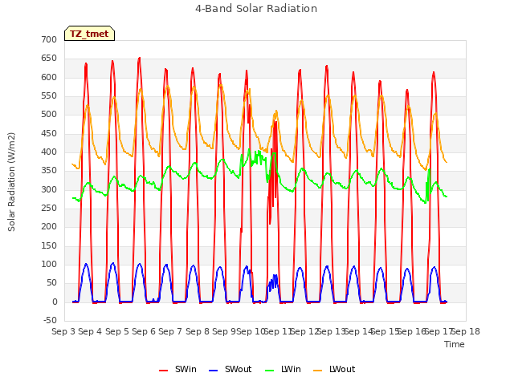
Task: Click the Solar Radiation (W/m2) axis label
Action: pos(11,182)
